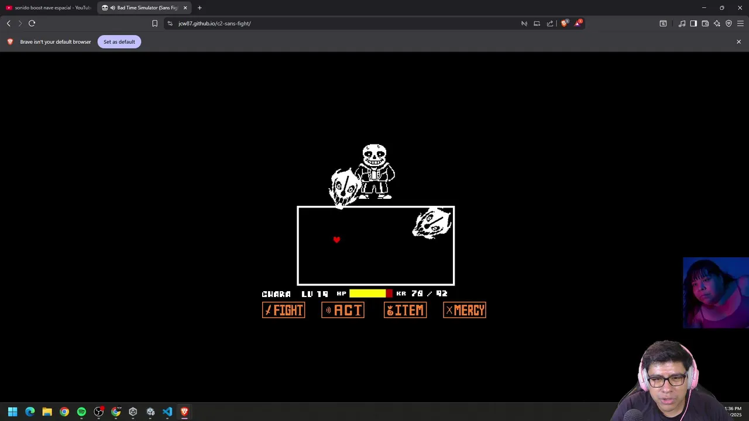The image size is (749, 421).
Task: Click the red heart soul
Action: point(336,240)
